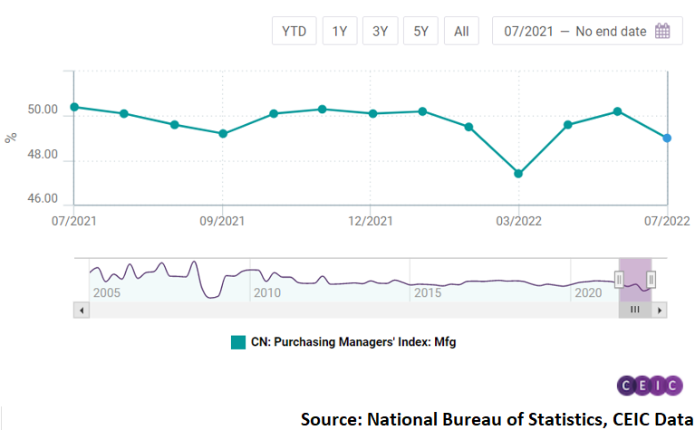
Task: Grab the left range handle on navigator
Action: pos(619,280)
